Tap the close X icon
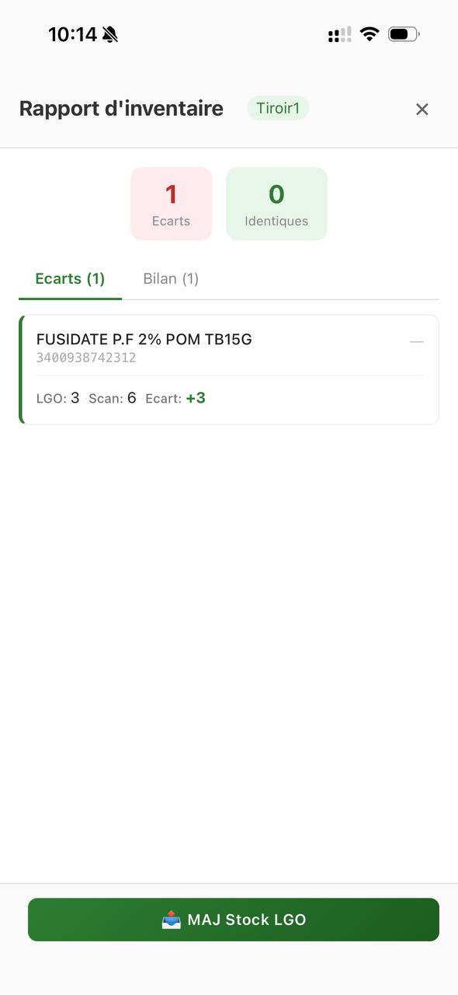 click(x=422, y=109)
